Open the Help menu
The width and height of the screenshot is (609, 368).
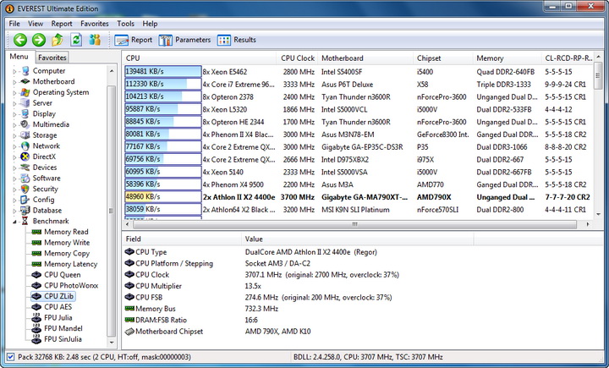150,24
